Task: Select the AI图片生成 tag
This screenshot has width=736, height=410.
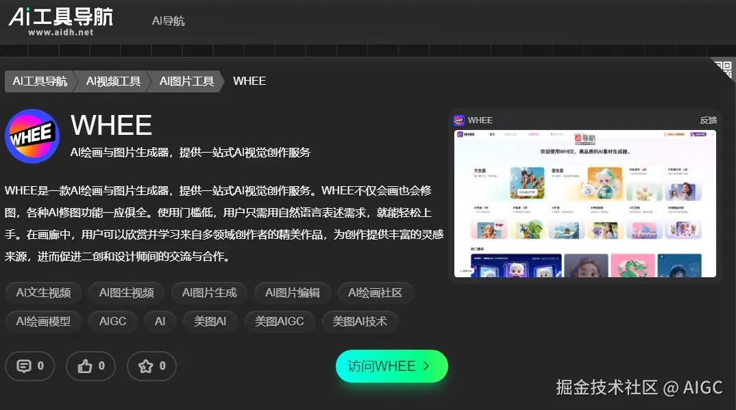Action: [209, 293]
